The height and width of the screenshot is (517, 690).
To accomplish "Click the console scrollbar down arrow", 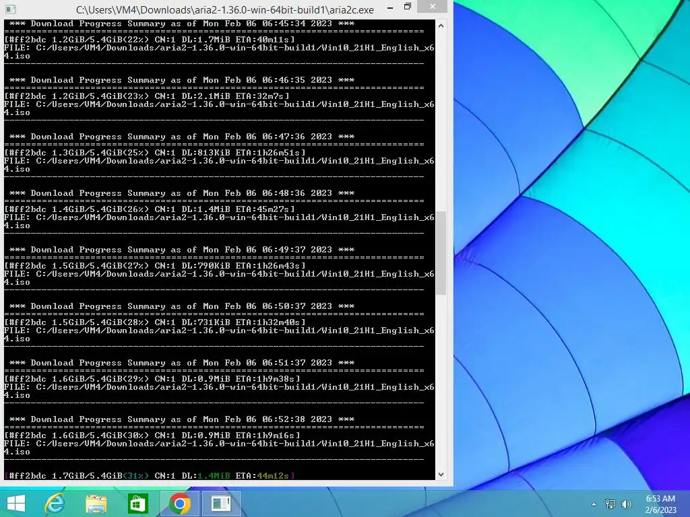I will 441,475.
